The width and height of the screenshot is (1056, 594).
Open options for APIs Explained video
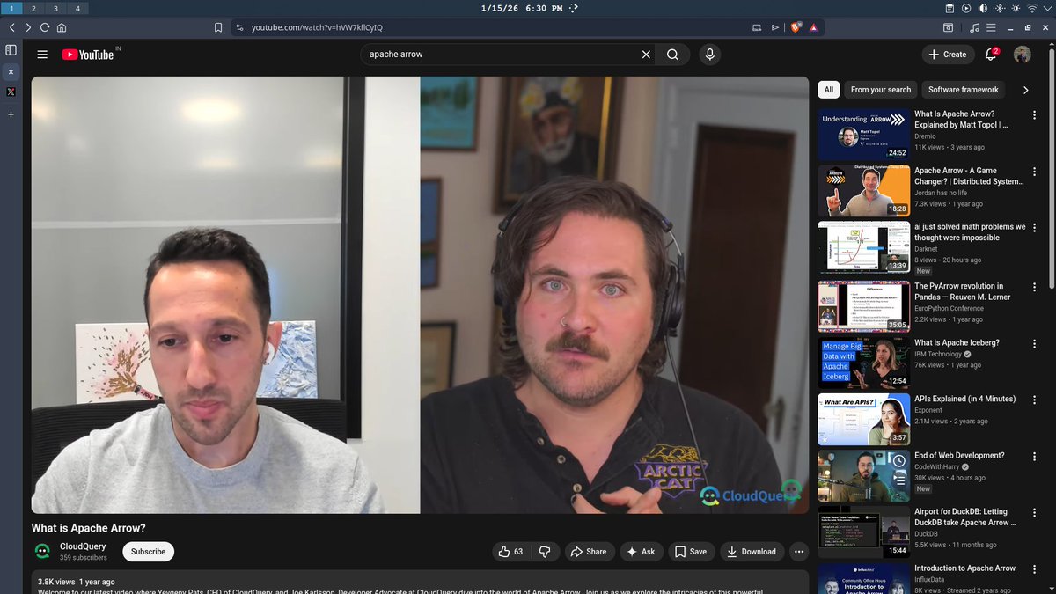pos(1035,400)
